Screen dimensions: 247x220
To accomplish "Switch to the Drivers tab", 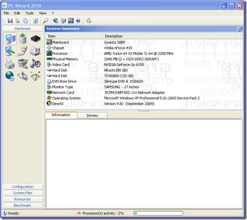I will click(x=92, y=116).
